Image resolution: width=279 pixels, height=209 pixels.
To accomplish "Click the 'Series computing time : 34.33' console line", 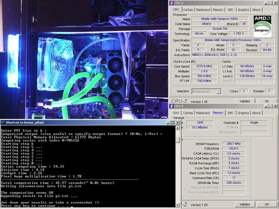I will 32,167.
